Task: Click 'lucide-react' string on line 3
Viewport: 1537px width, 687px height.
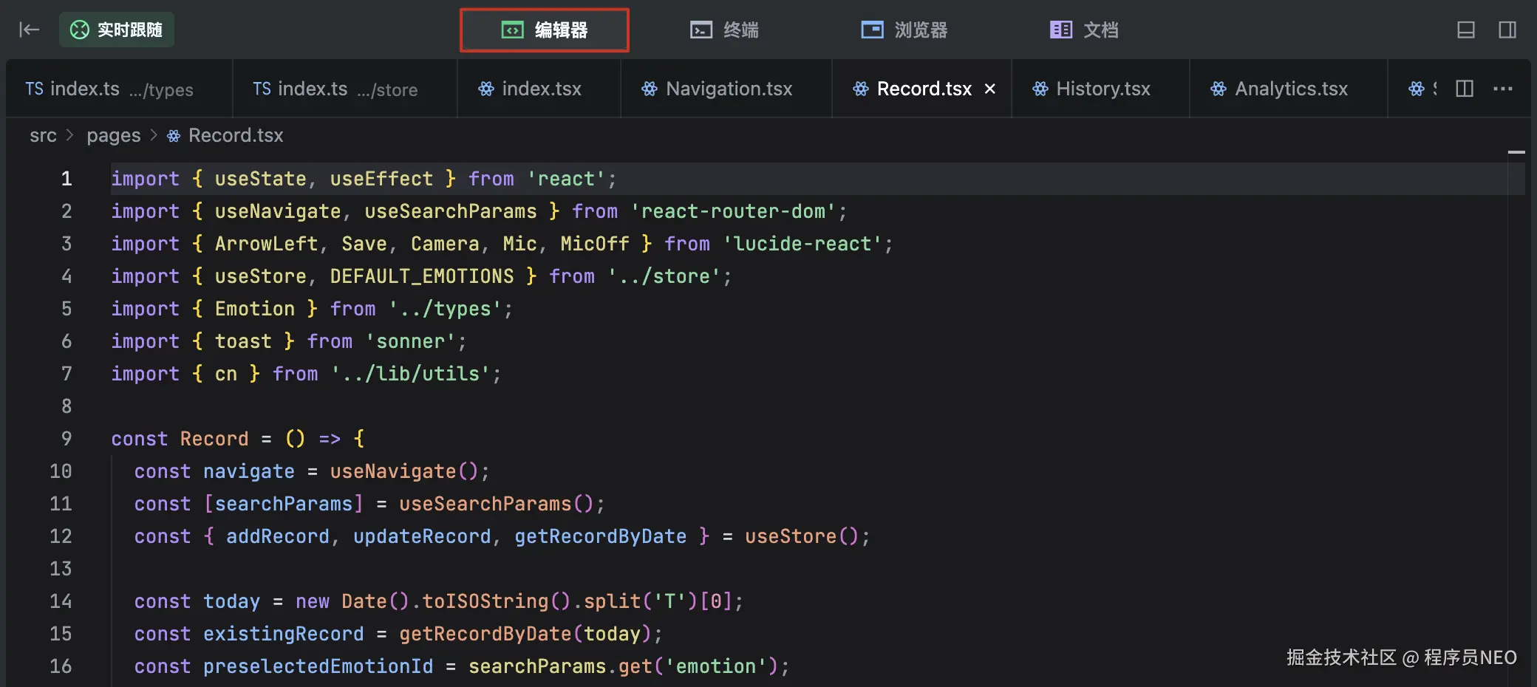Action: click(x=802, y=244)
